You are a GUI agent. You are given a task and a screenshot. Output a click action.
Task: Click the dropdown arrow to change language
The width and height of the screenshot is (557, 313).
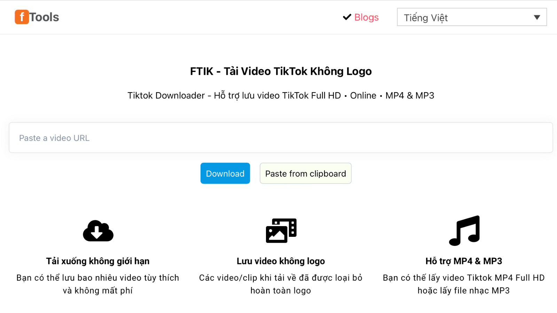[536, 17]
